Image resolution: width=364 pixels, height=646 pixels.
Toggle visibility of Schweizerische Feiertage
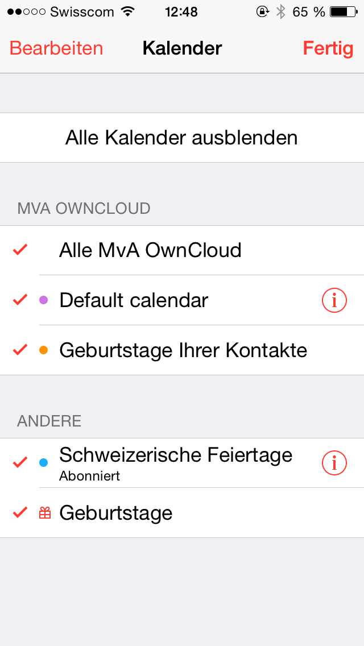[19, 462]
